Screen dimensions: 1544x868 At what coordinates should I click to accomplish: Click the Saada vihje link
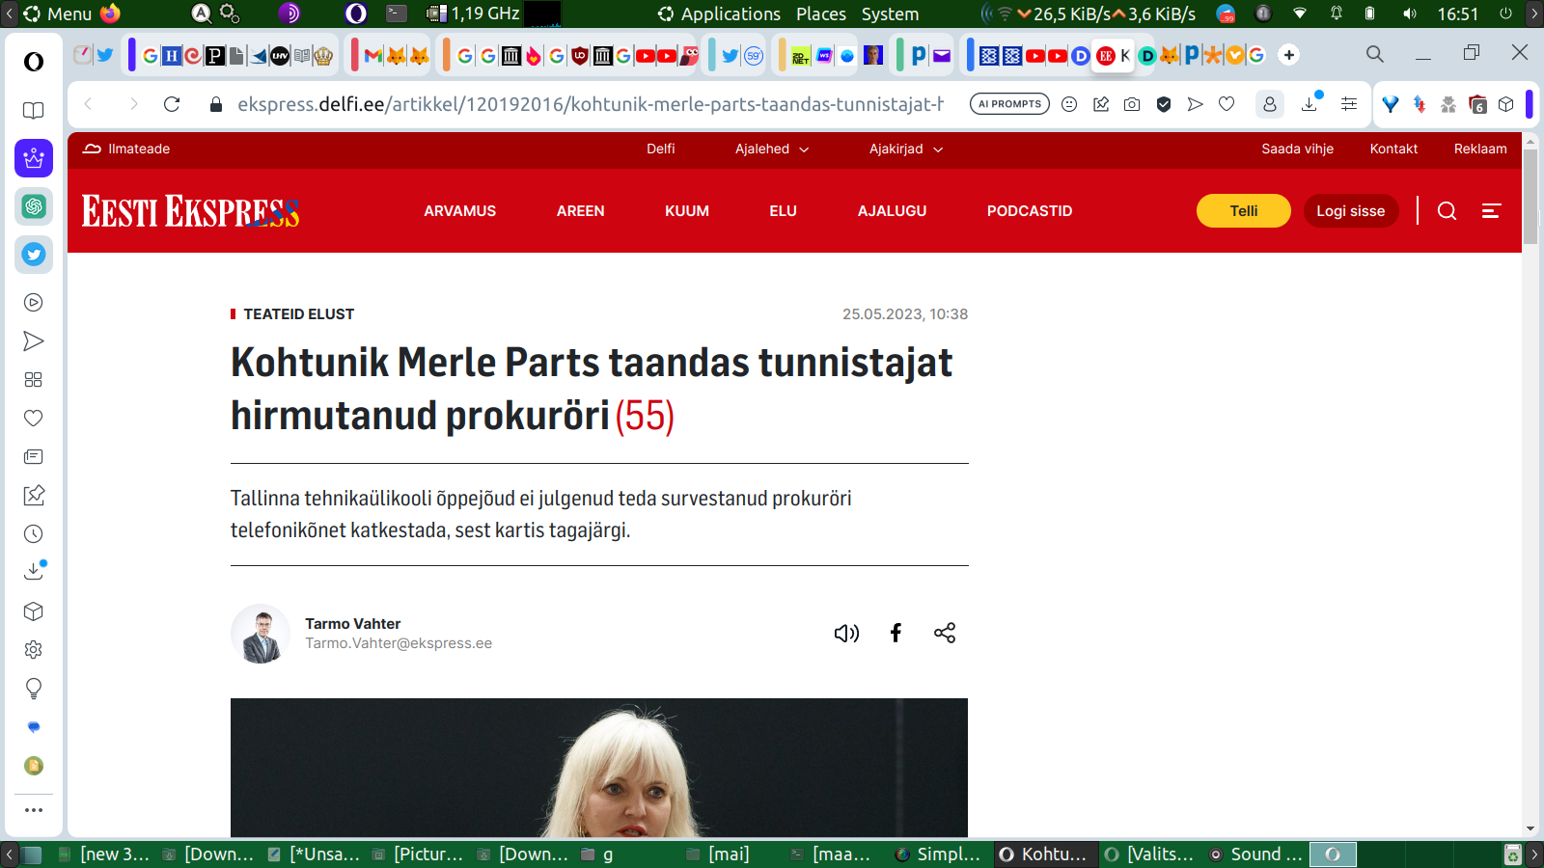tap(1298, 149)
